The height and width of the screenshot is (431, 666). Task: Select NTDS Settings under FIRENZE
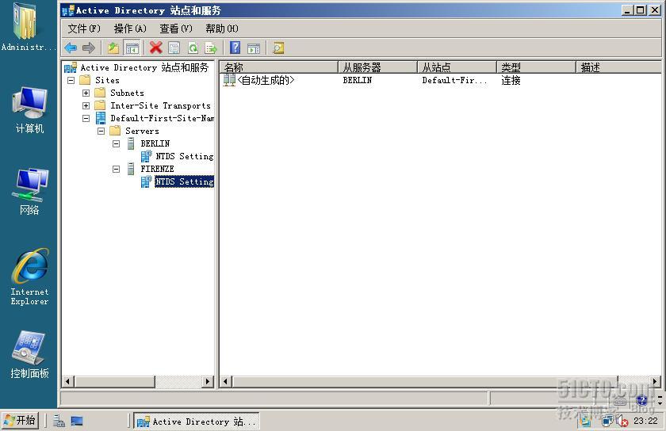(x=184, y=181)
